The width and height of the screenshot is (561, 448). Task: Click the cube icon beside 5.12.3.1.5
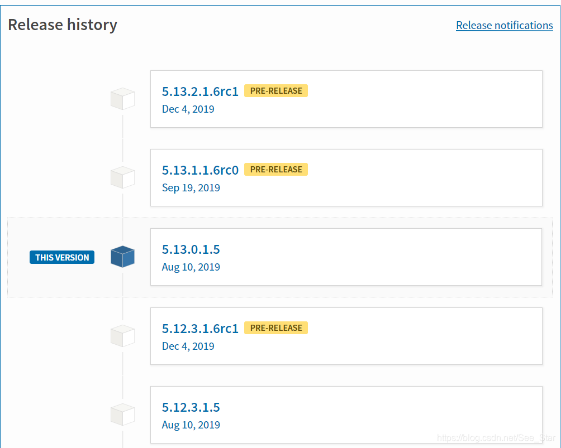pos(122,415)
